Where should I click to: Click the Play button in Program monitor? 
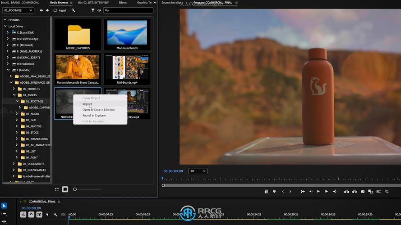[318, 191]
